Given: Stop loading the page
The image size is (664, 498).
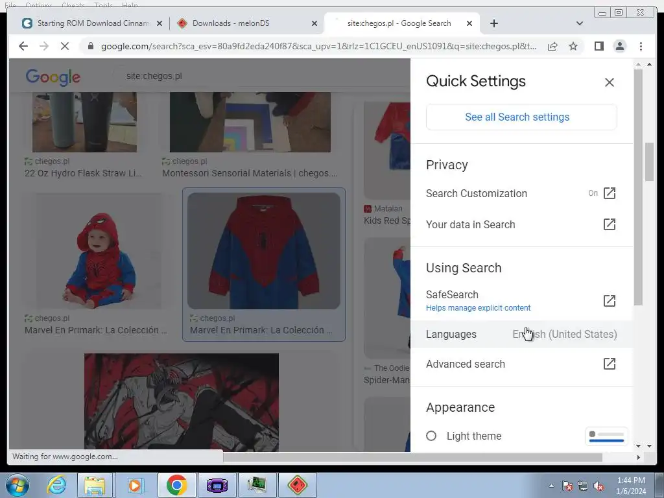Looking at the screenshot, I should tap(64, 46).
